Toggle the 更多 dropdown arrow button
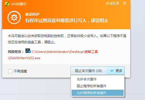The width and height of the screenshot is (145, 100). click(x=116, y=71)
